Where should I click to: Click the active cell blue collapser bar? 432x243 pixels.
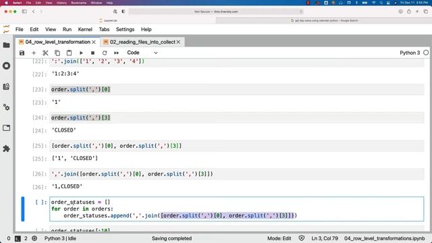click(x=23, y=209)
